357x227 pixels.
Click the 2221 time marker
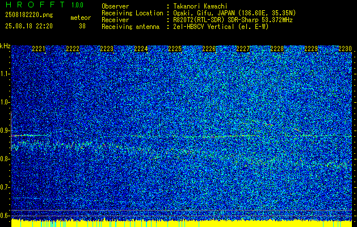click(39, 49)
